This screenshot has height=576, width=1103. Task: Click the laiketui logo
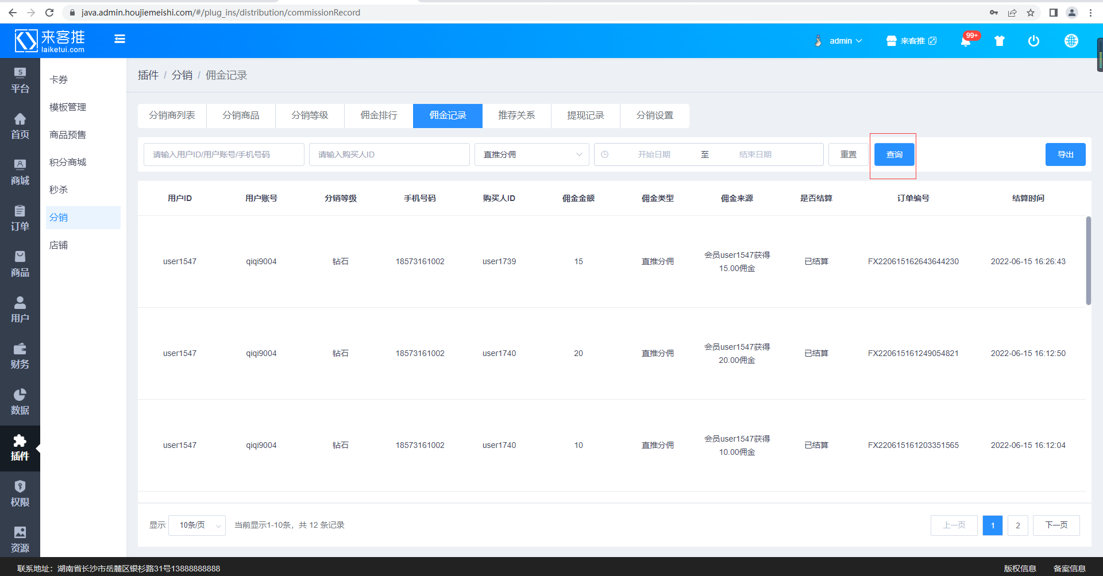coord(50,41)
